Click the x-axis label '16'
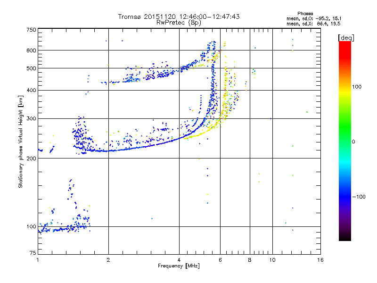This screenshot has height=283, width=377. 320,260
